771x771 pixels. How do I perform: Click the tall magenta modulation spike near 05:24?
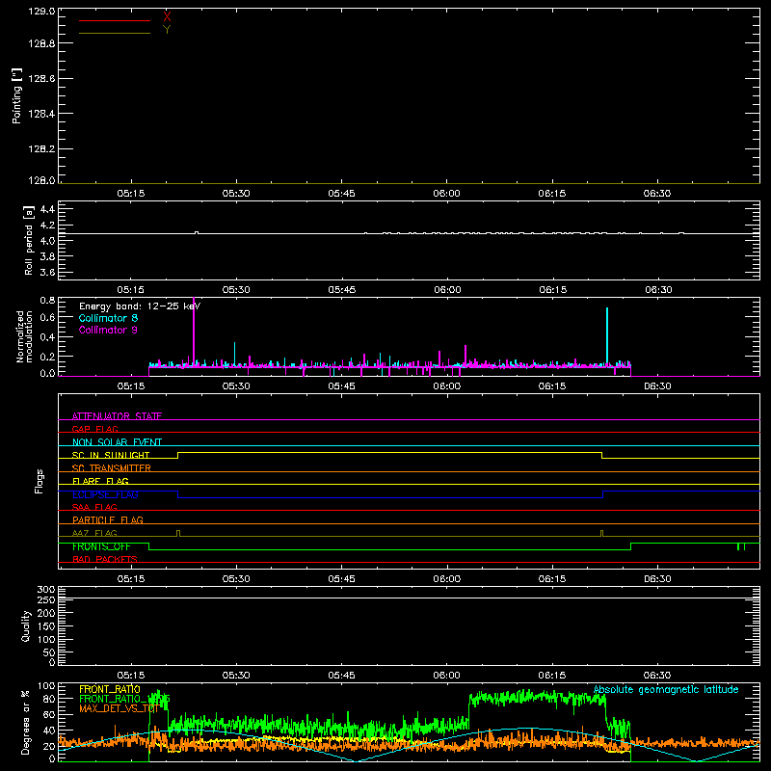[194, 332]
